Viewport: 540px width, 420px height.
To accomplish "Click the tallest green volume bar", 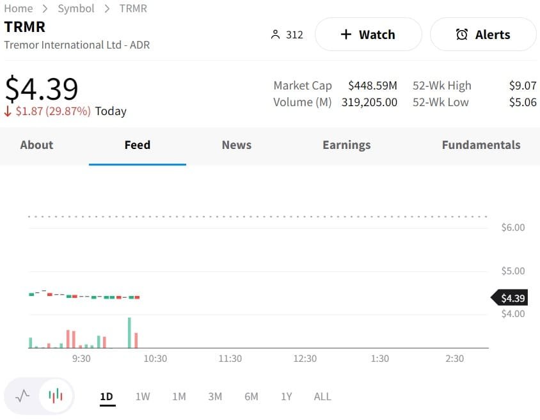I will coord(129,332).
